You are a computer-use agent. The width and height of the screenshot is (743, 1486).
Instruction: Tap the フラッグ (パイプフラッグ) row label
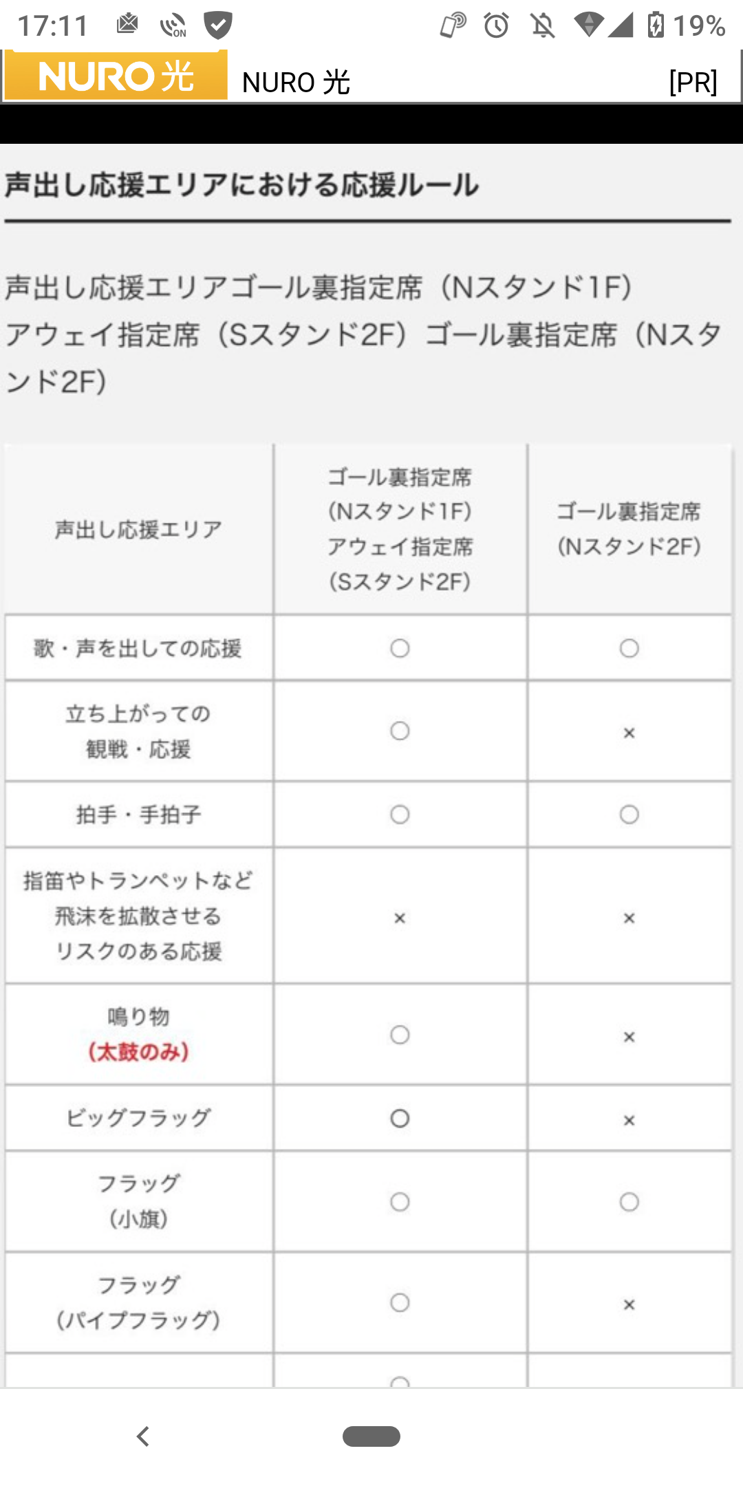pyautogui.click(x=138, y=1302)
